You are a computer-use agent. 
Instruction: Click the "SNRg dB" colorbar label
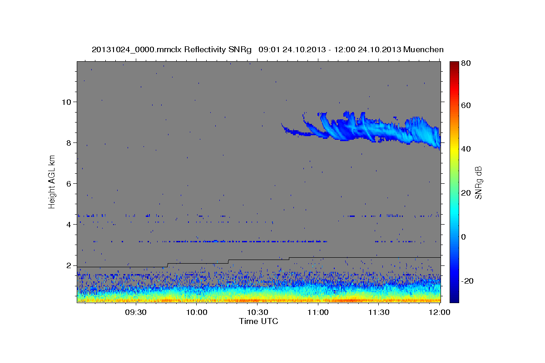[x=478, y=183]
